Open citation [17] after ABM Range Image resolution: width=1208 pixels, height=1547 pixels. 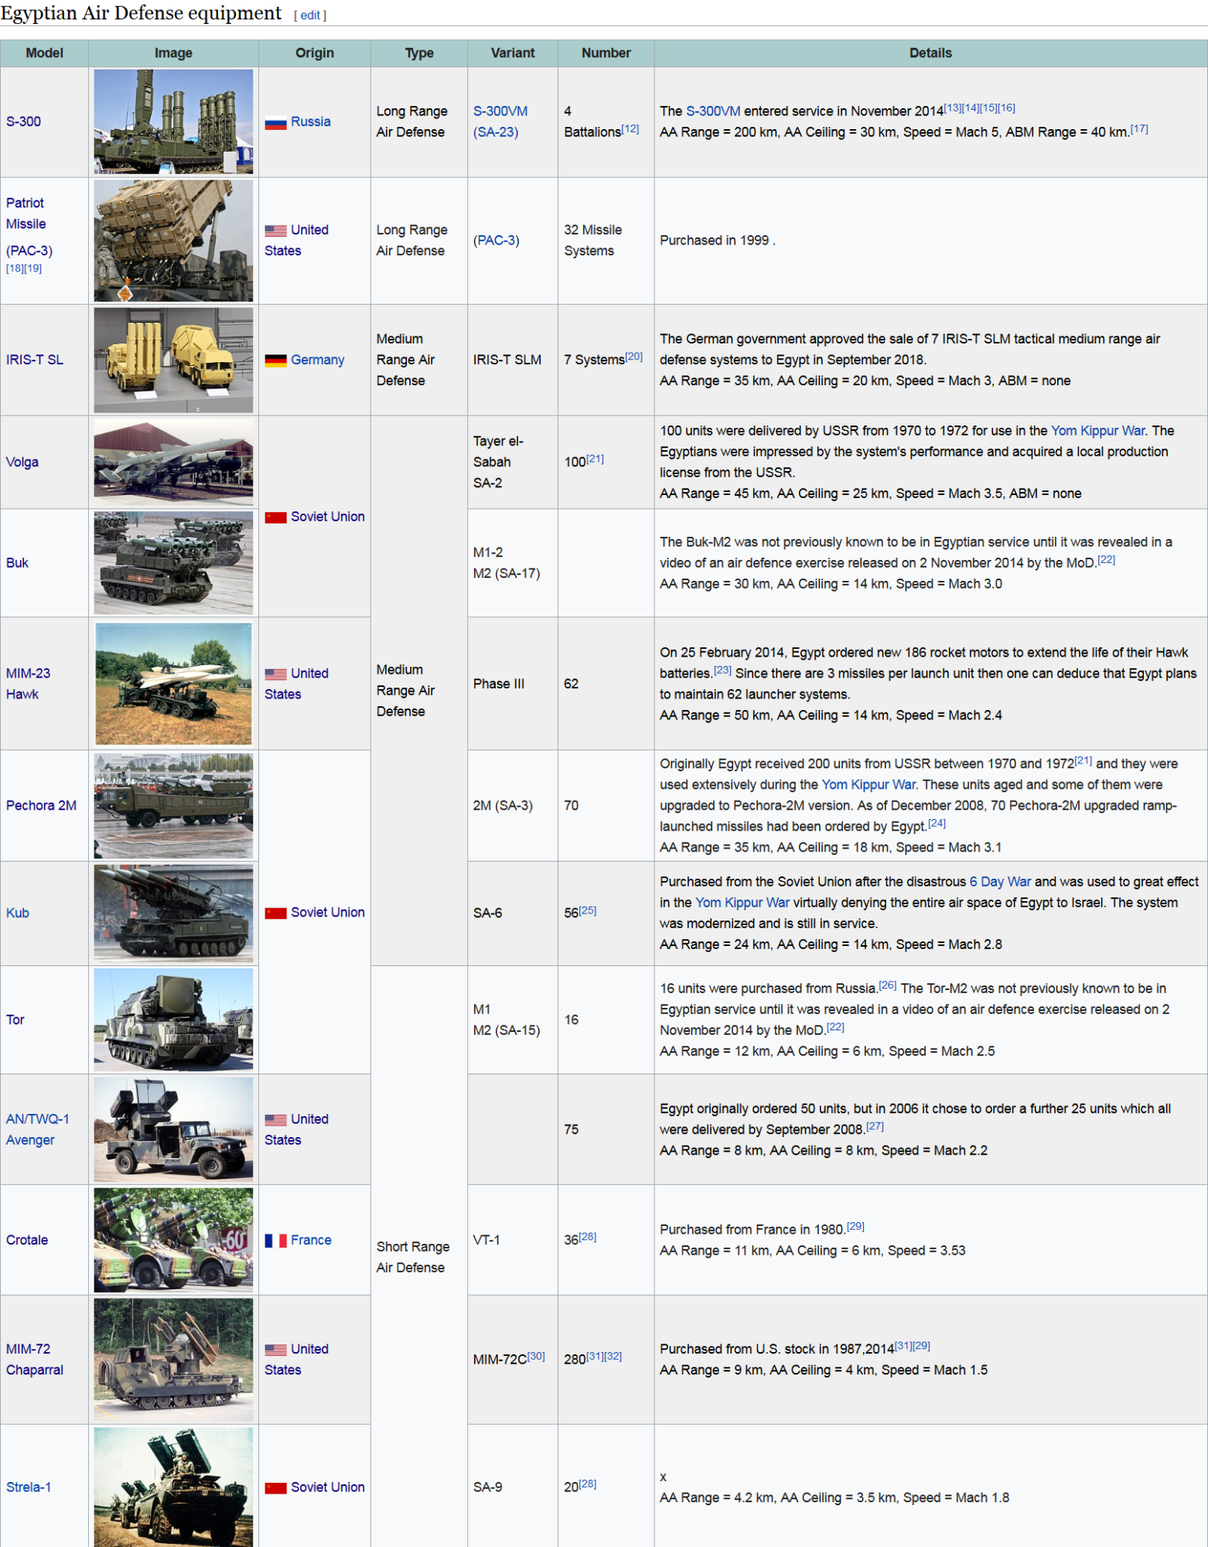point(1138,129)
